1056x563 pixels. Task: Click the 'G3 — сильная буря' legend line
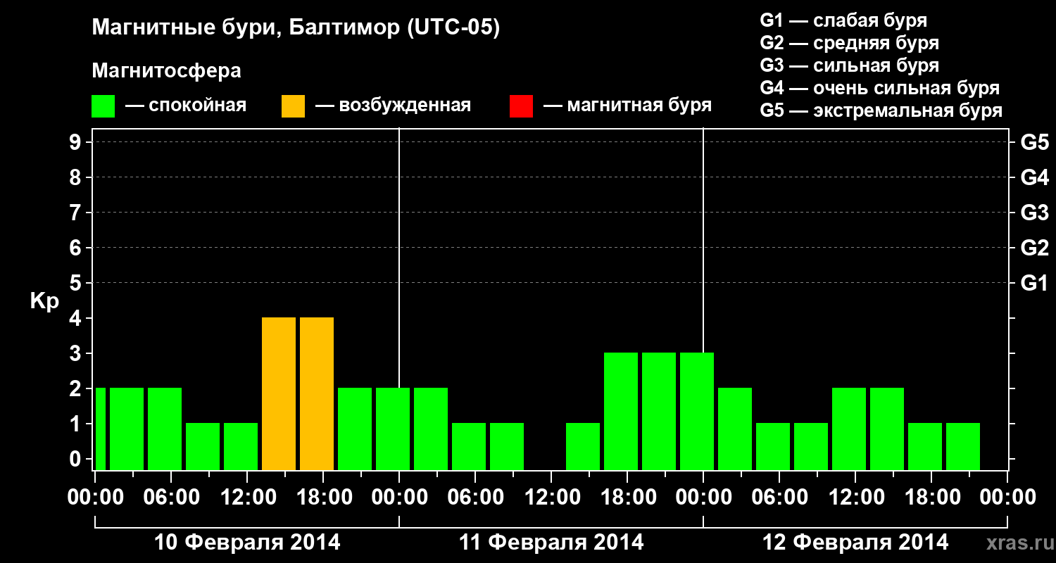(x=850, y=65)
